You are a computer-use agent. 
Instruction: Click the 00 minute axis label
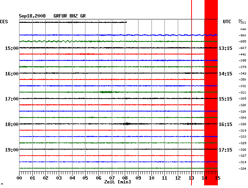tap(19, 178)
